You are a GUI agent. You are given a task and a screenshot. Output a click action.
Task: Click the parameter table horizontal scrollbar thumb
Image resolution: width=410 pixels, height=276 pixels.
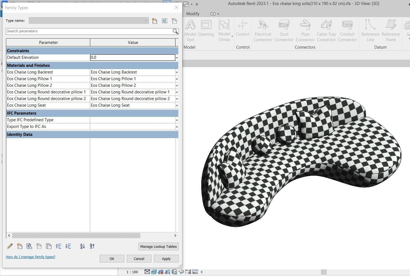click(x=76, y=236)
